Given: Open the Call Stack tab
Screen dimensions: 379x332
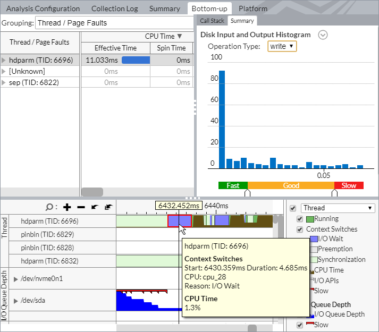Looking at the screenshot, I should tap(212, 21).
